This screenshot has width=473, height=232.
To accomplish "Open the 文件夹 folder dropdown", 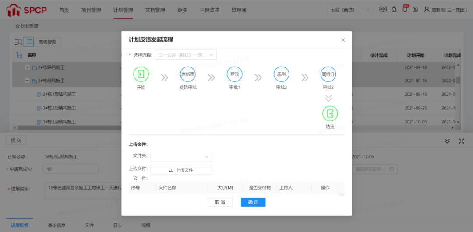I will [181, 157].
